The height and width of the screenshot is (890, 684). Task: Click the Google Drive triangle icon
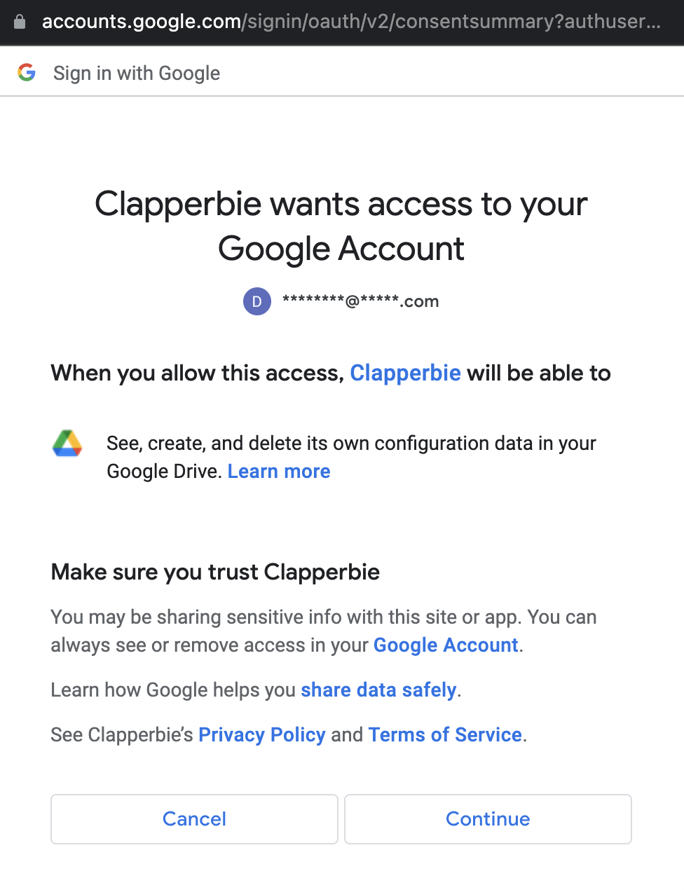pos(68,444)
